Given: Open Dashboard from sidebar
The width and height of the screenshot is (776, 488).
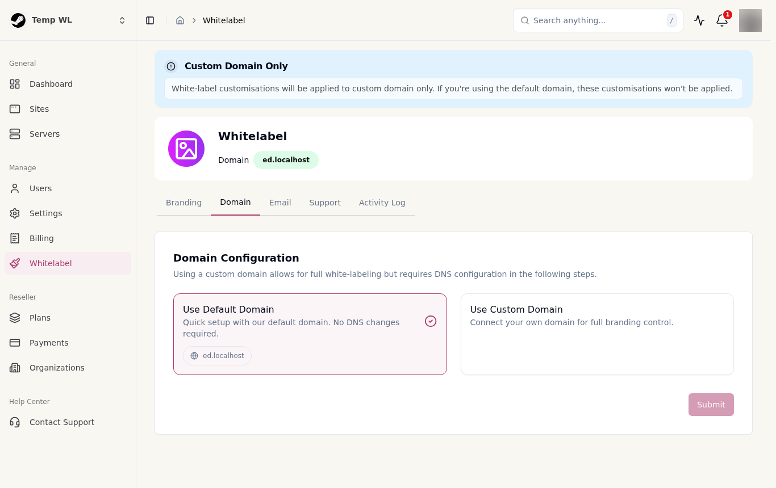Looking at the screenshot, I should [68, 84].
